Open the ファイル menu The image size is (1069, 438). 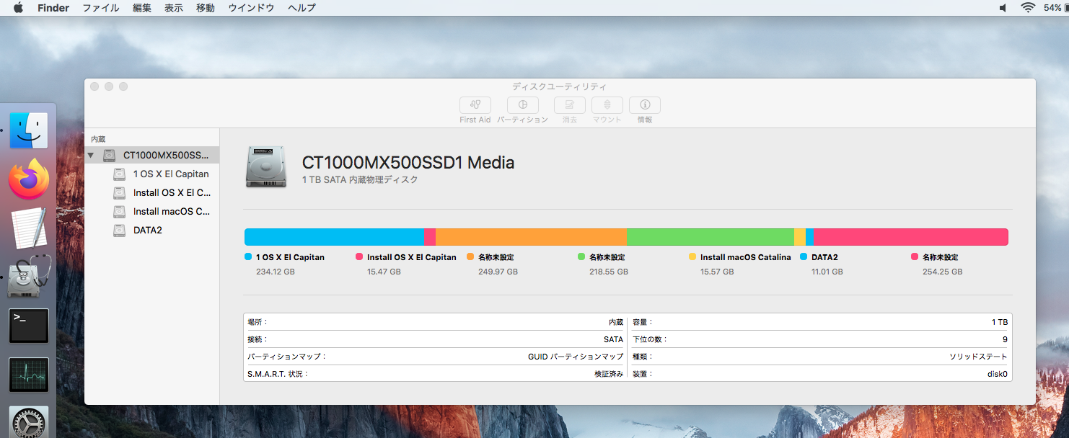point(100,8)
